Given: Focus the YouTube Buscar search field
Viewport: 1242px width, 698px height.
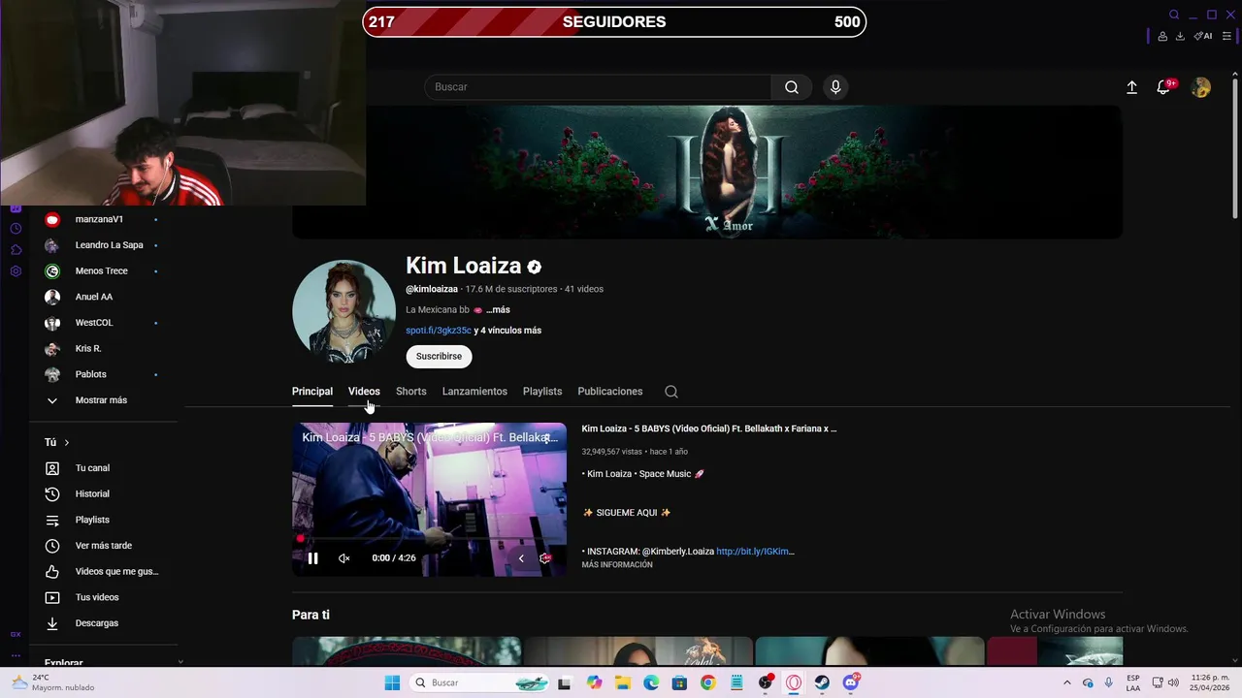Looking at the screenshot, I should [x=598, y=87].
